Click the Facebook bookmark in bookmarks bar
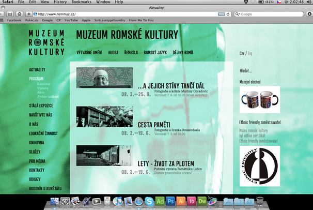 (14, 20)
